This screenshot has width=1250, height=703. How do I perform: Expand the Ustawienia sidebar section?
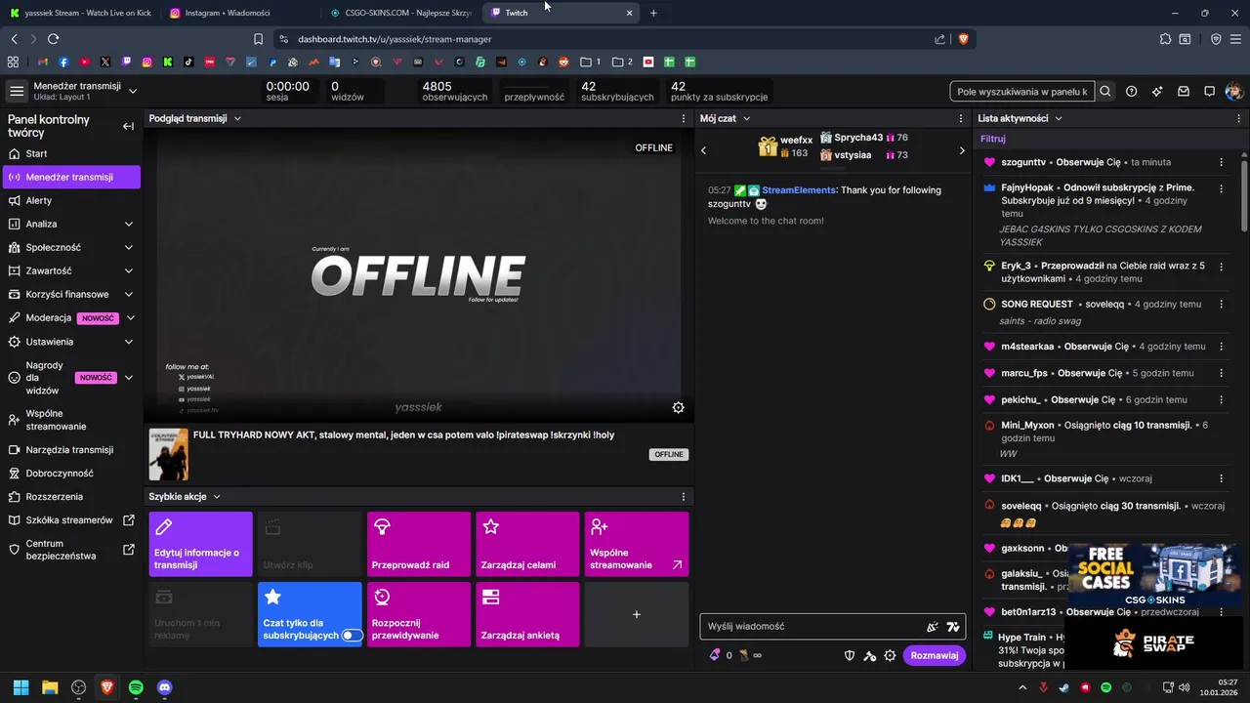point(129,342)
